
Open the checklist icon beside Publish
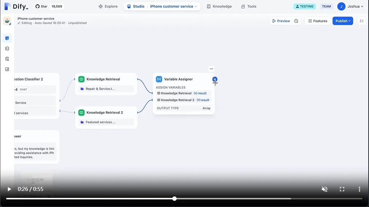[x=362, y=21]
